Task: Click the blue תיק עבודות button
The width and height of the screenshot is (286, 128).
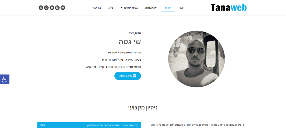Action: 128,76
